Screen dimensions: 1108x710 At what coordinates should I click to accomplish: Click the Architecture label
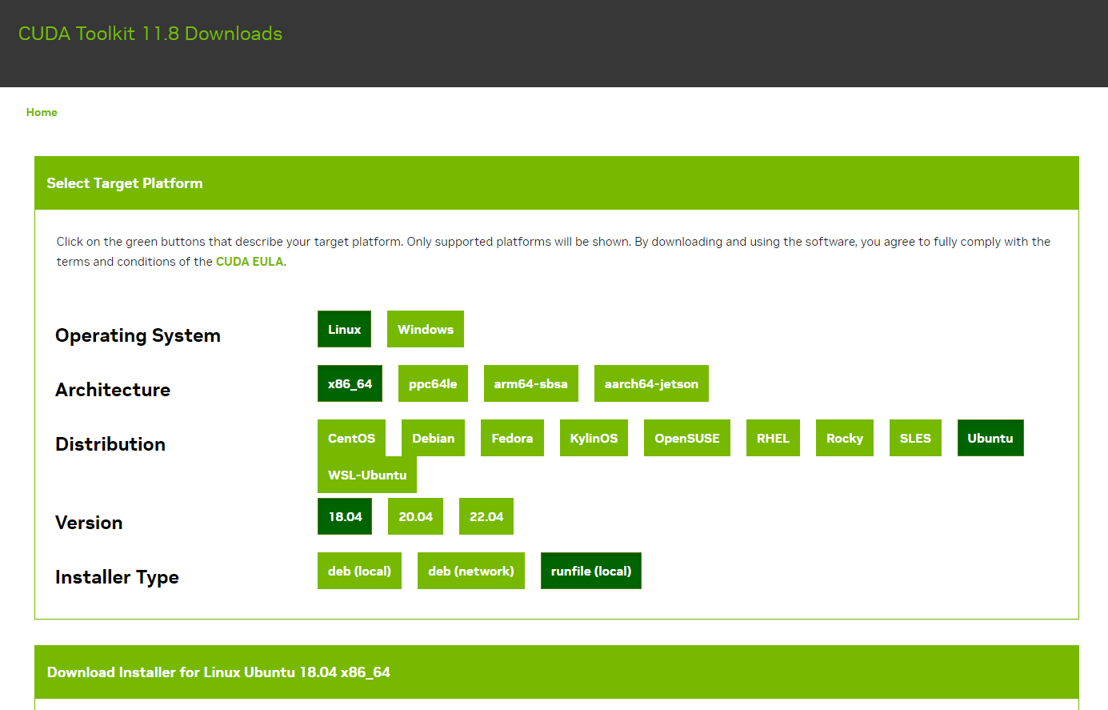coord(113,390)
